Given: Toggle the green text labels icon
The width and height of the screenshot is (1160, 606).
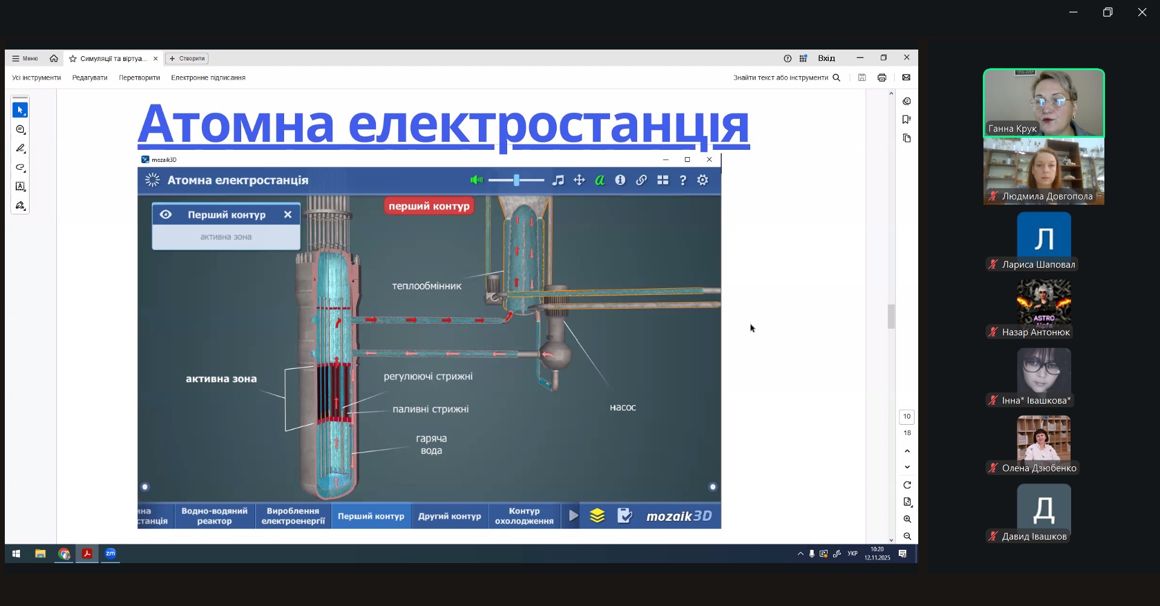Looking at the screenshot, I should pyautogui.click(x=600, y=180).
